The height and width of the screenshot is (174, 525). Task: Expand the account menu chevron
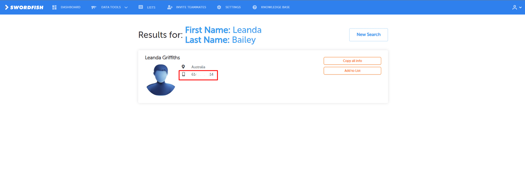[520, 7]
